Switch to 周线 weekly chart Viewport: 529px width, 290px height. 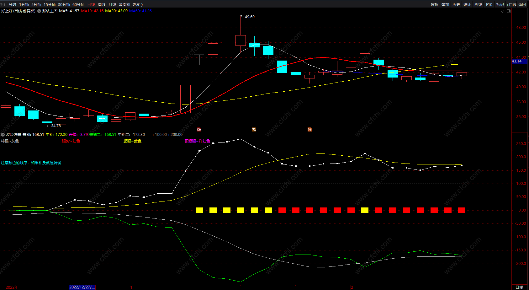click(102, 5)
